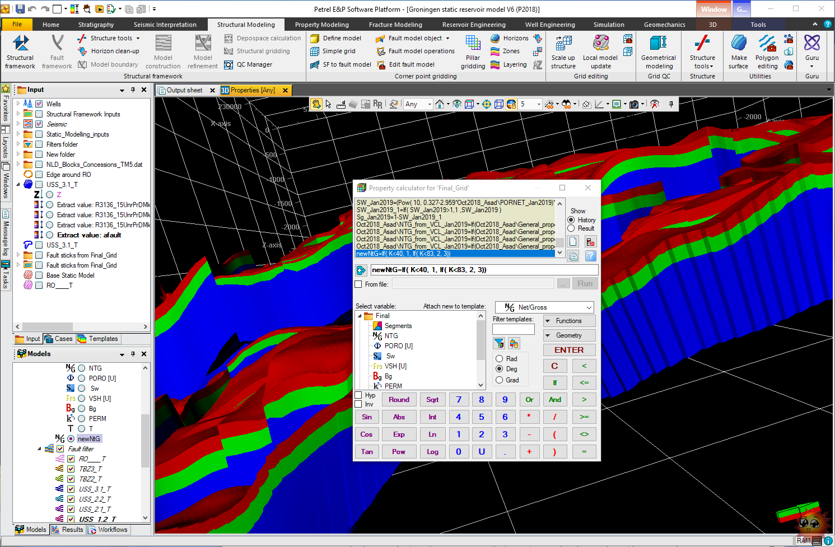Viewport: 835px width, 547px height.
Task: Click the new blank page icon in calculator
Action: click(x=573, y=242)
